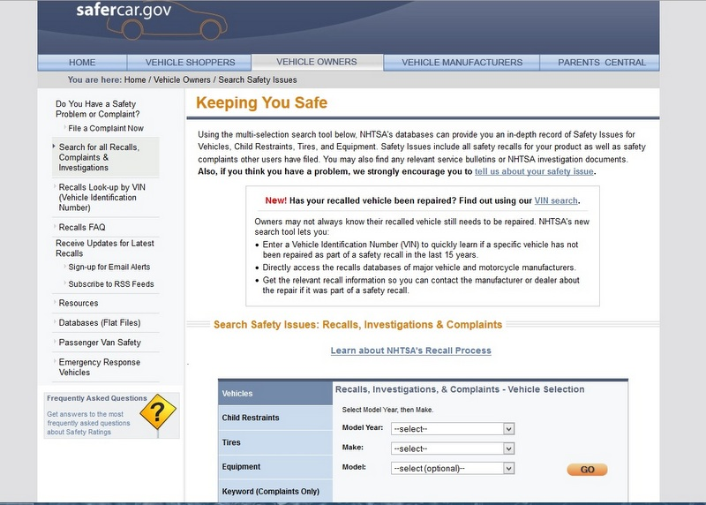Open the Make dropdown
The width and height of the screenshot is (706, 505).
(x=453, y=448)
